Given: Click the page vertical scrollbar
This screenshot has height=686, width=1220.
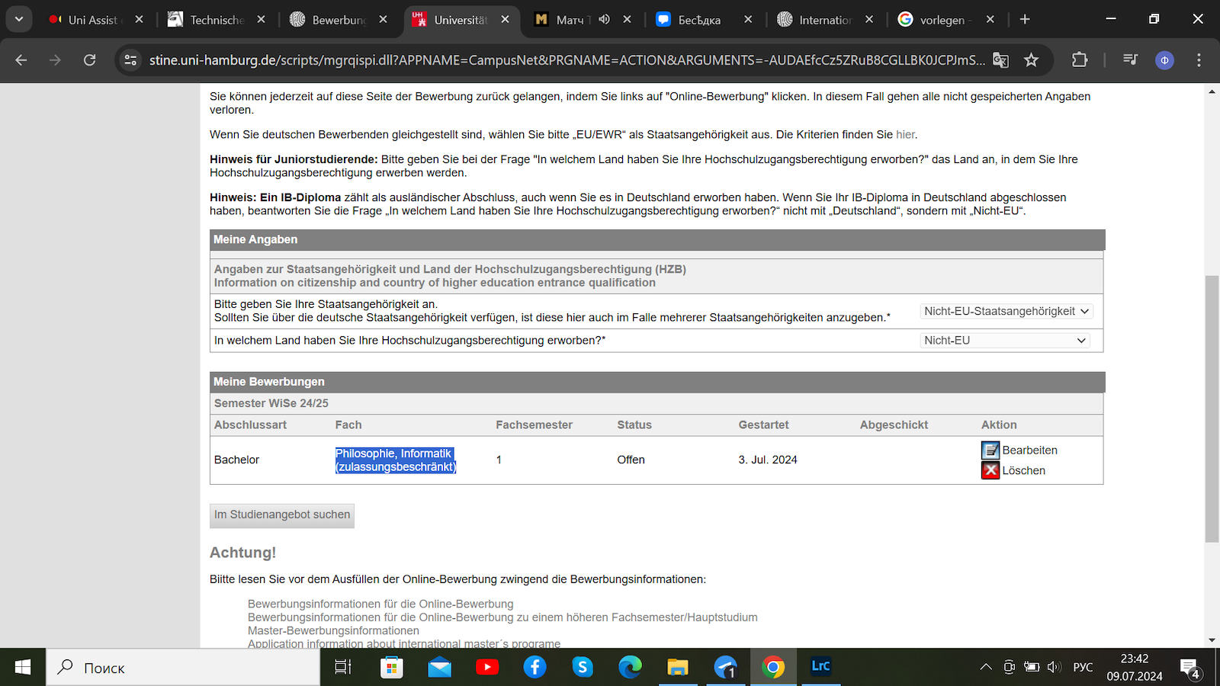Looking at the screenshot, I should coord(1212,408).
